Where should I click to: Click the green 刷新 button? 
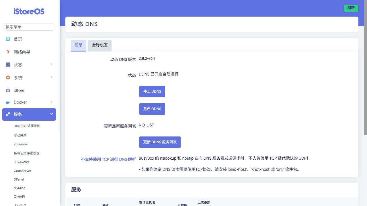tap(351, 8)
